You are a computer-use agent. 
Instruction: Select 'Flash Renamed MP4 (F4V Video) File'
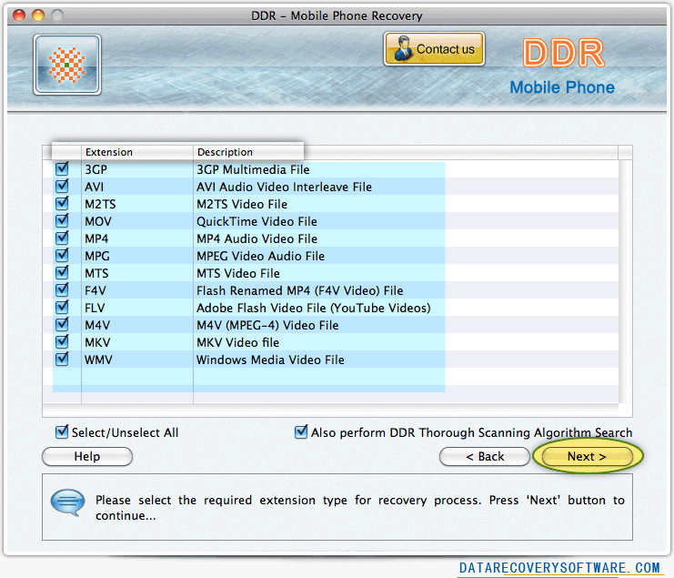[x=300, y=290]
